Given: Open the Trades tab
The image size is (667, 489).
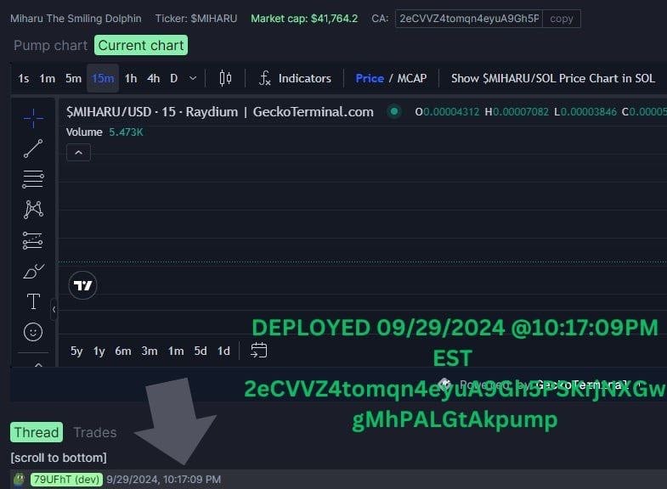Looking at the screenshot, I should coord(95,432).
